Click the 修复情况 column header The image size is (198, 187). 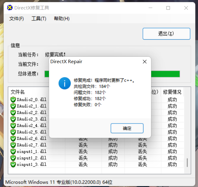172,92
